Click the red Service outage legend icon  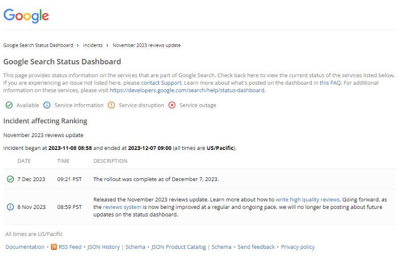[172, 105]
